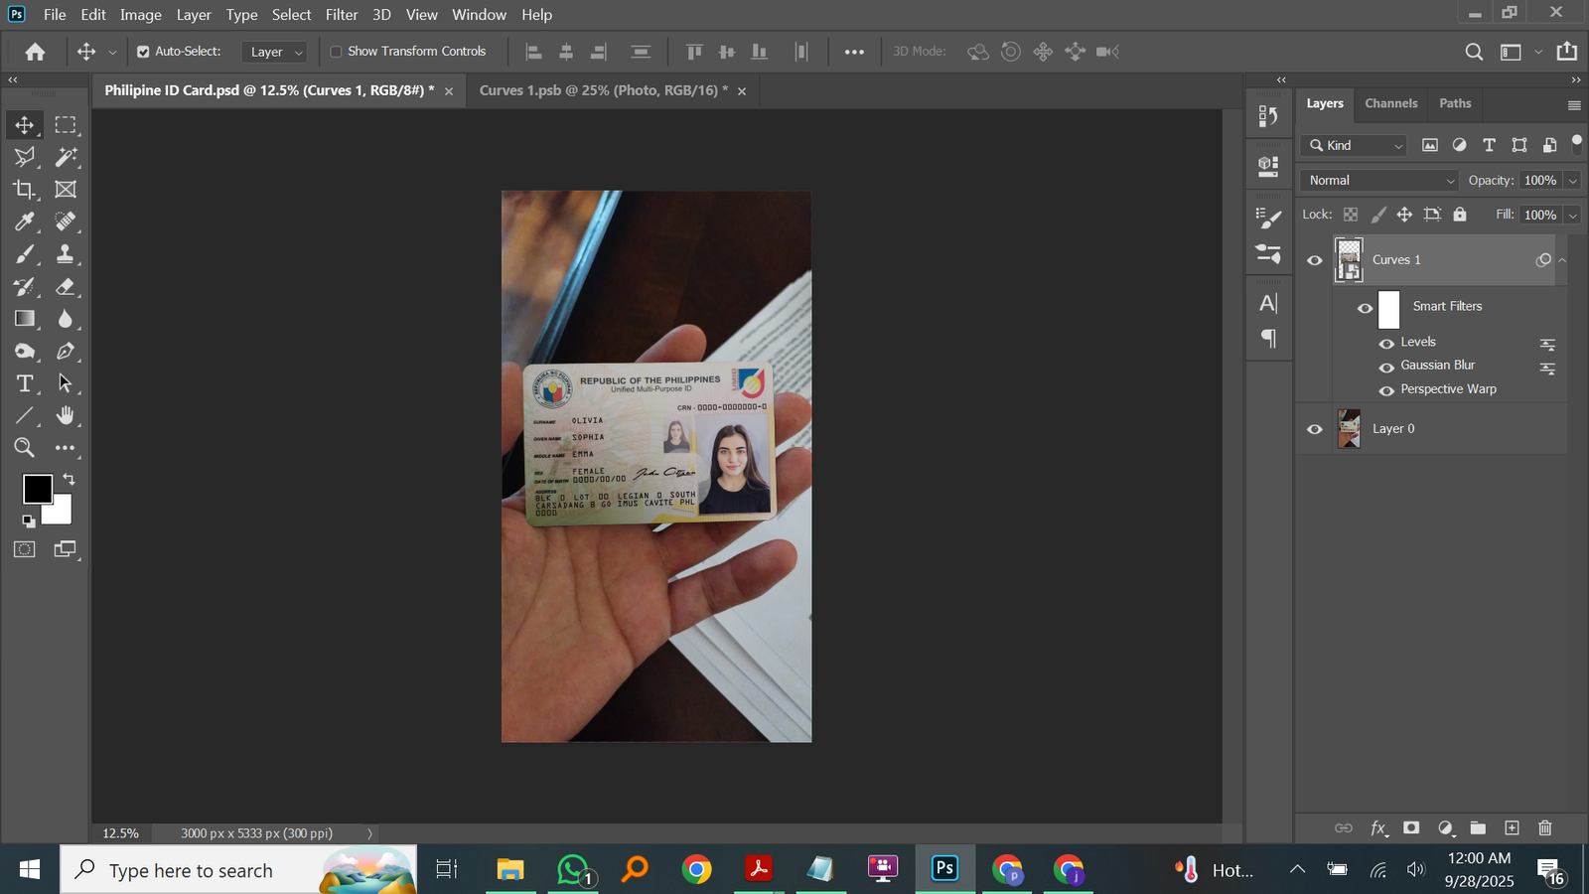
Task: Click create new layer icon
Action: coord(1512,827)
